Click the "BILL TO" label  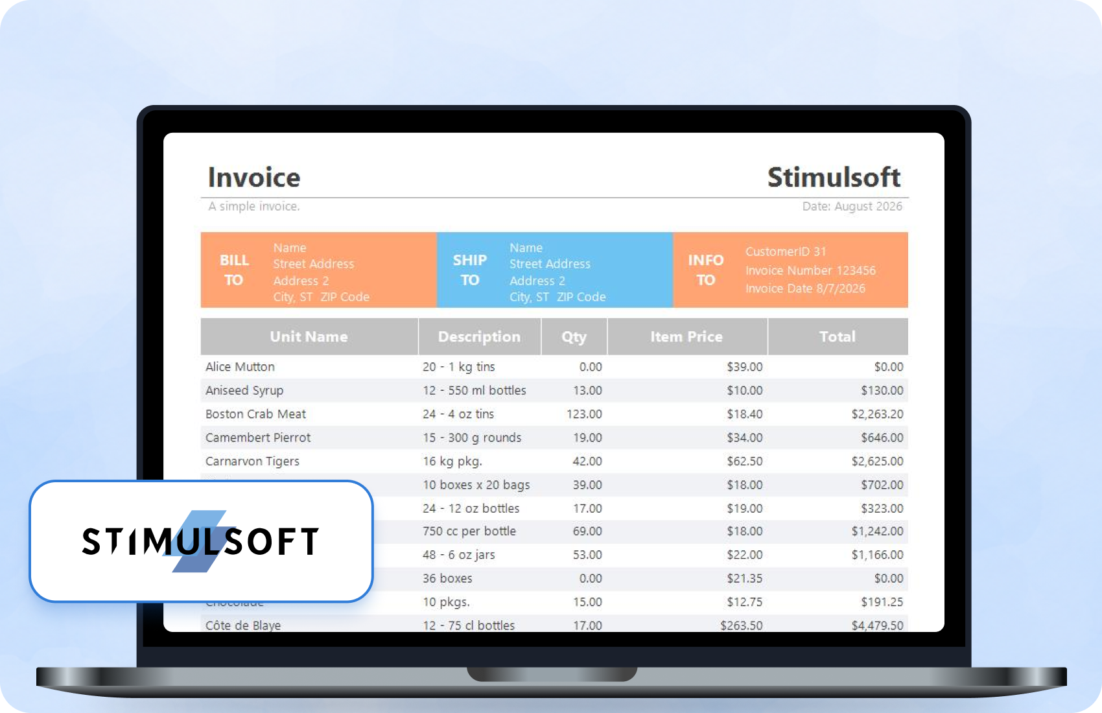click(x=234, y=270)
